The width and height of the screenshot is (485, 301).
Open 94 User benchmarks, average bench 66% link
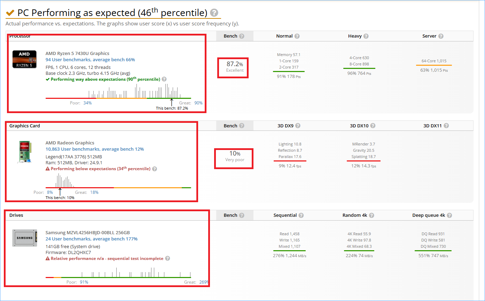pyautogui.click(x=90, y=60)
